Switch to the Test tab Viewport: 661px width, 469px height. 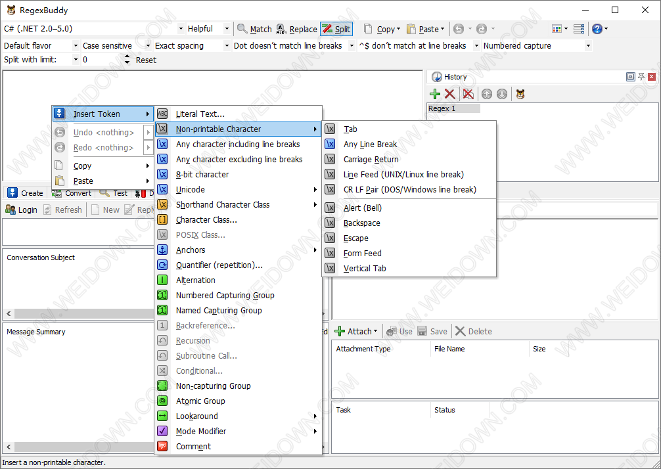pos(114,193)
